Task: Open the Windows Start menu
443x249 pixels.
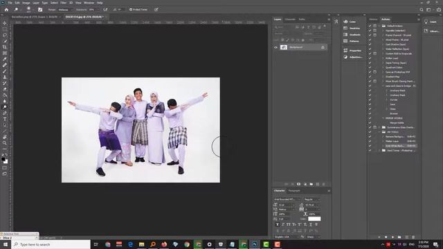Action: [6, 244]
